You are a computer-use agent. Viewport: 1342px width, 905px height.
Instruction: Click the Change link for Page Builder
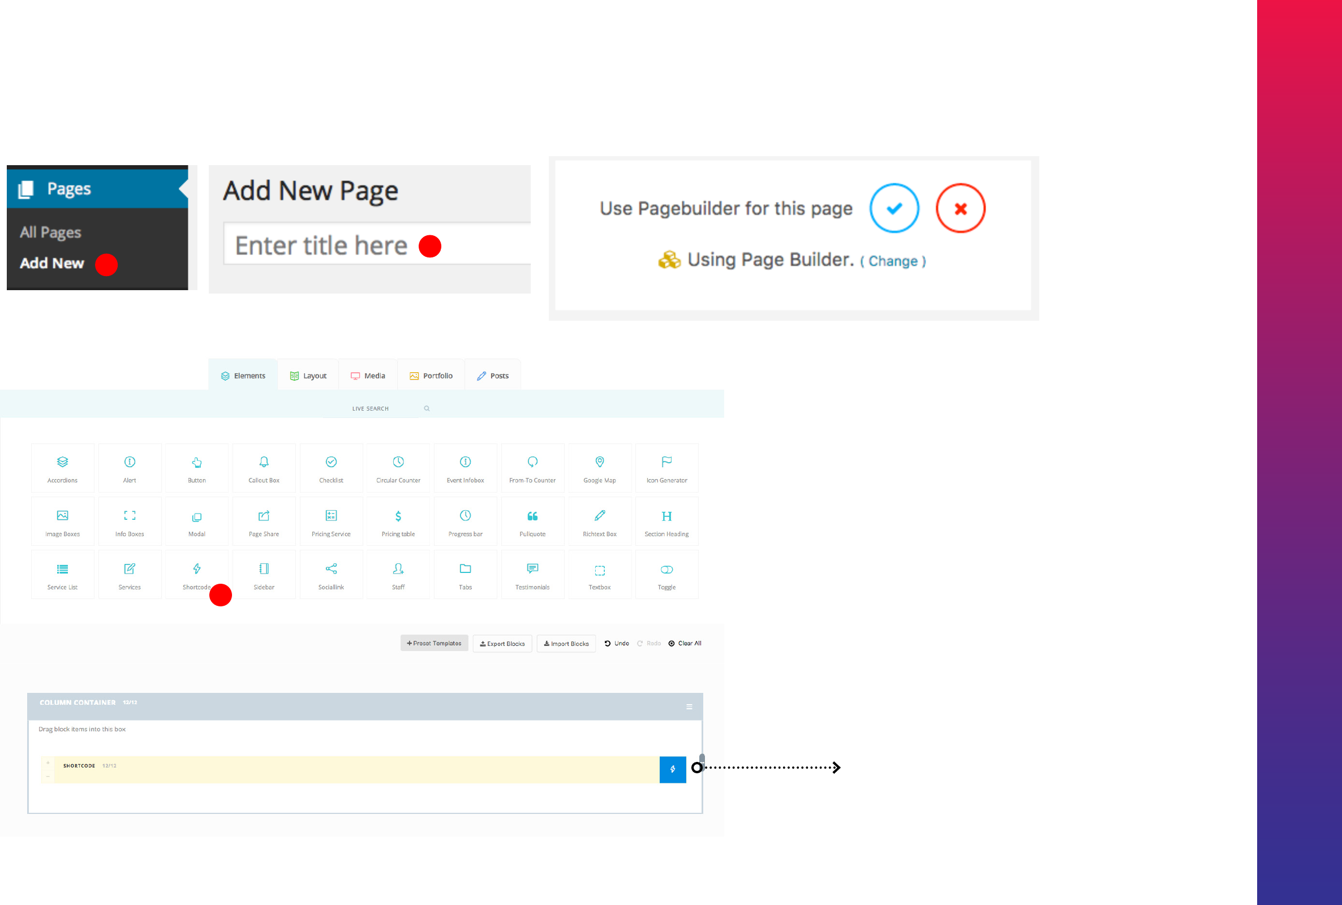(x=893, y=261)
